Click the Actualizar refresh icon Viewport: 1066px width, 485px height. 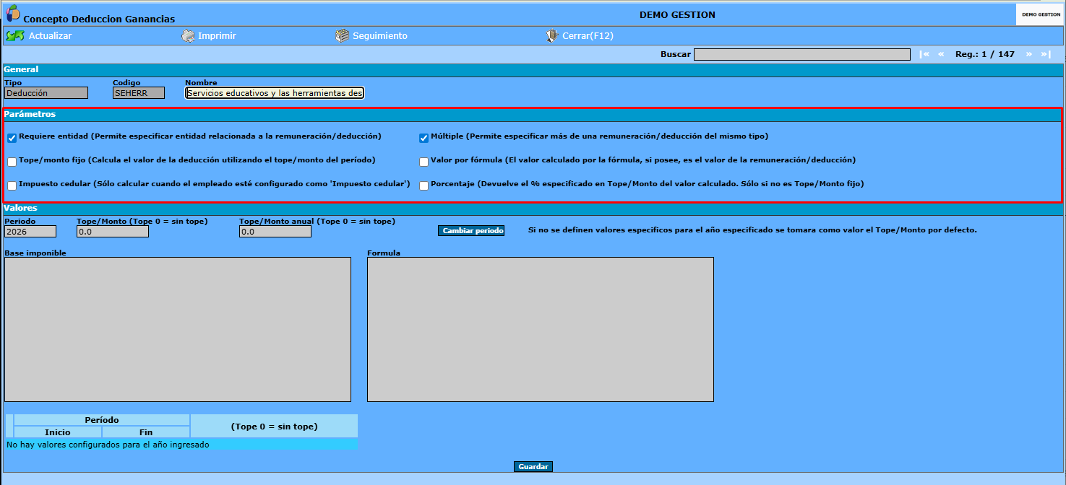[15, 35]
